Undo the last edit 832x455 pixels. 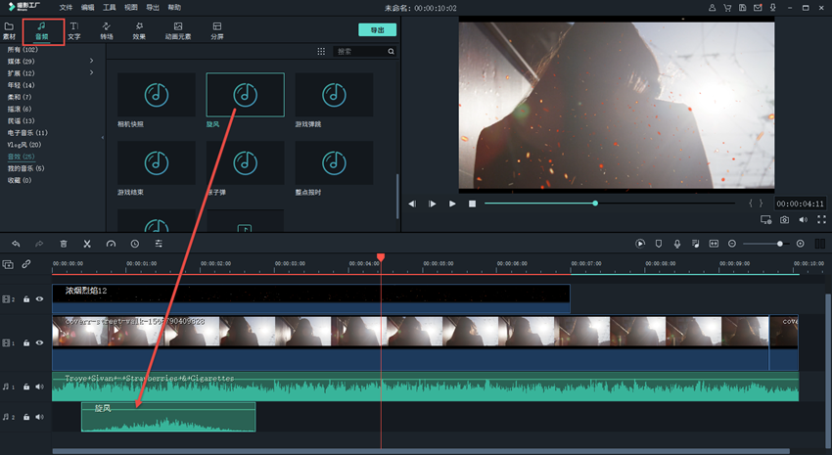16,244
